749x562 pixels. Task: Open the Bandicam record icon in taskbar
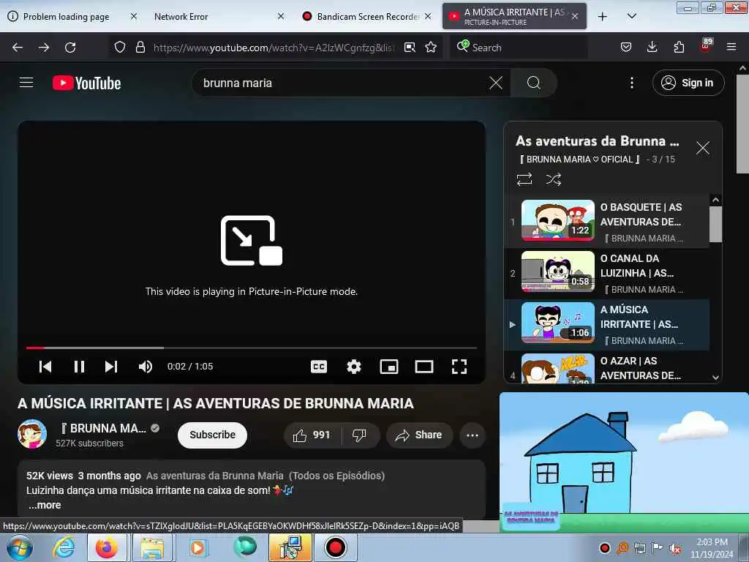point(335,547)
